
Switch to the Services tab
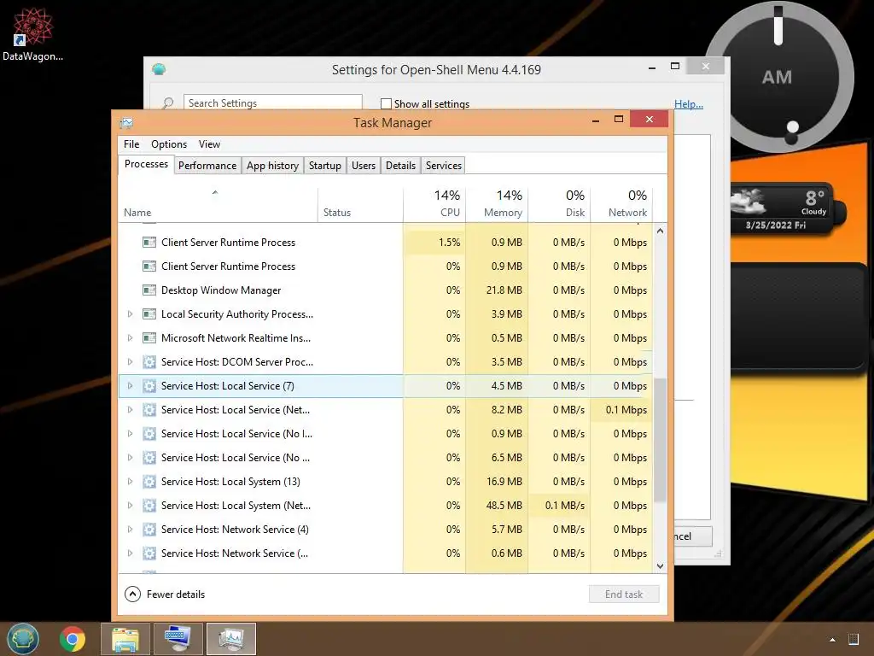click(x=444, y=166)
